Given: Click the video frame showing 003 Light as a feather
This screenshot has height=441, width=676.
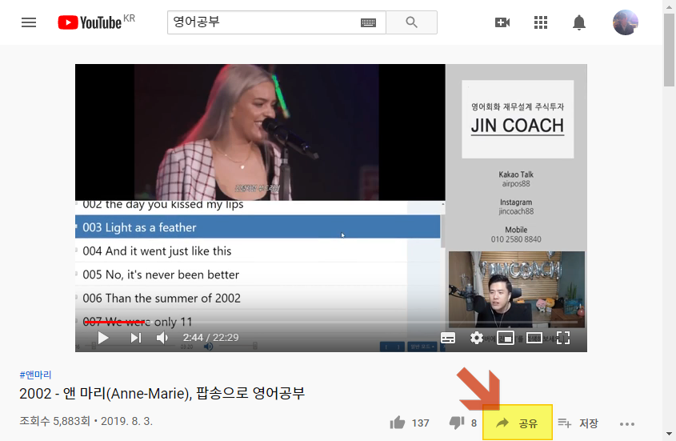Looking at the screenshot, I should tap(258, 227).
